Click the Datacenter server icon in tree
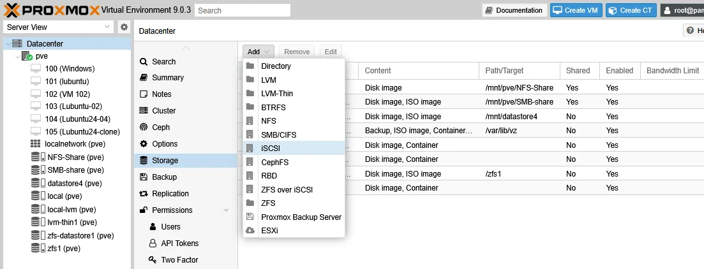This screenshot has height=269, width=704. tap(17, 43)
